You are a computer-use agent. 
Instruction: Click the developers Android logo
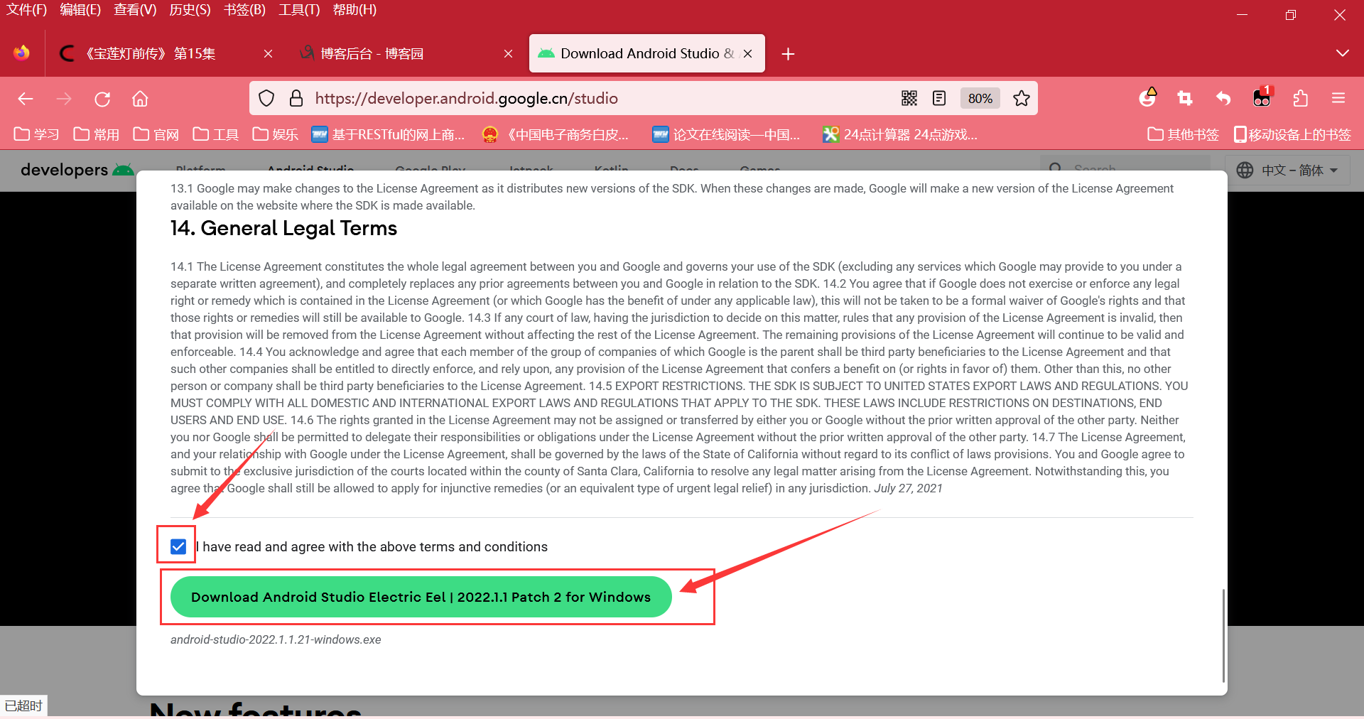(77, 170)
